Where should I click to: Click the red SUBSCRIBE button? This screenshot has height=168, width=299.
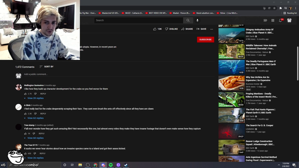point(206,39)
